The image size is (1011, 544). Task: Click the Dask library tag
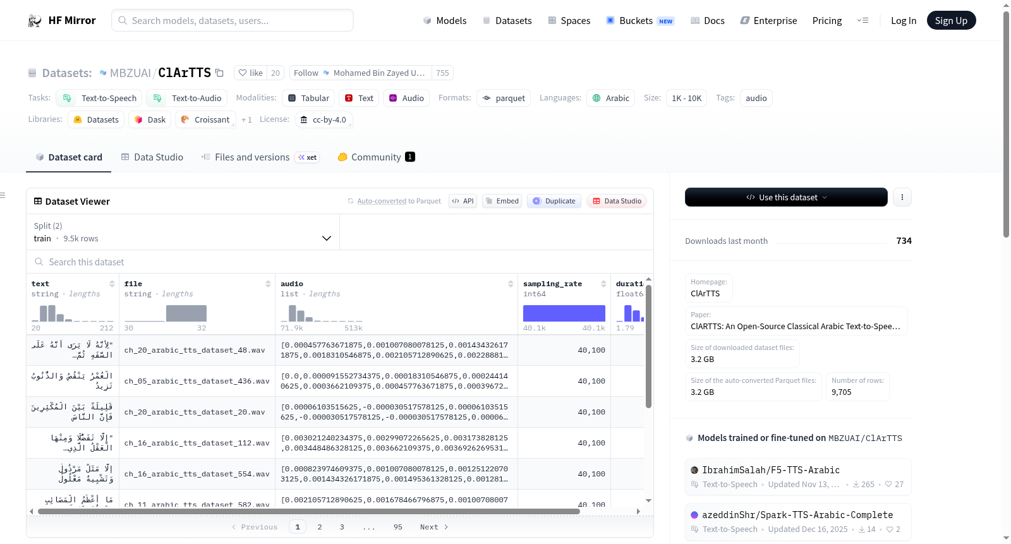[x=150, y=119]
